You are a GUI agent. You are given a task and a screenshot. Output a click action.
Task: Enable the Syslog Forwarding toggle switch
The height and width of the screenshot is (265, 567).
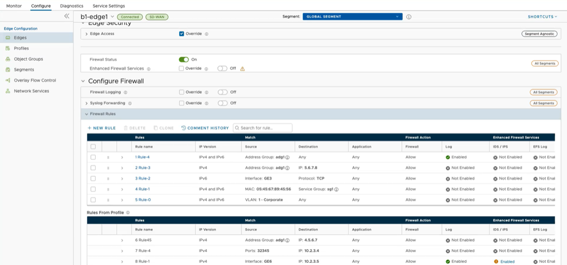[x=222, y=103]
